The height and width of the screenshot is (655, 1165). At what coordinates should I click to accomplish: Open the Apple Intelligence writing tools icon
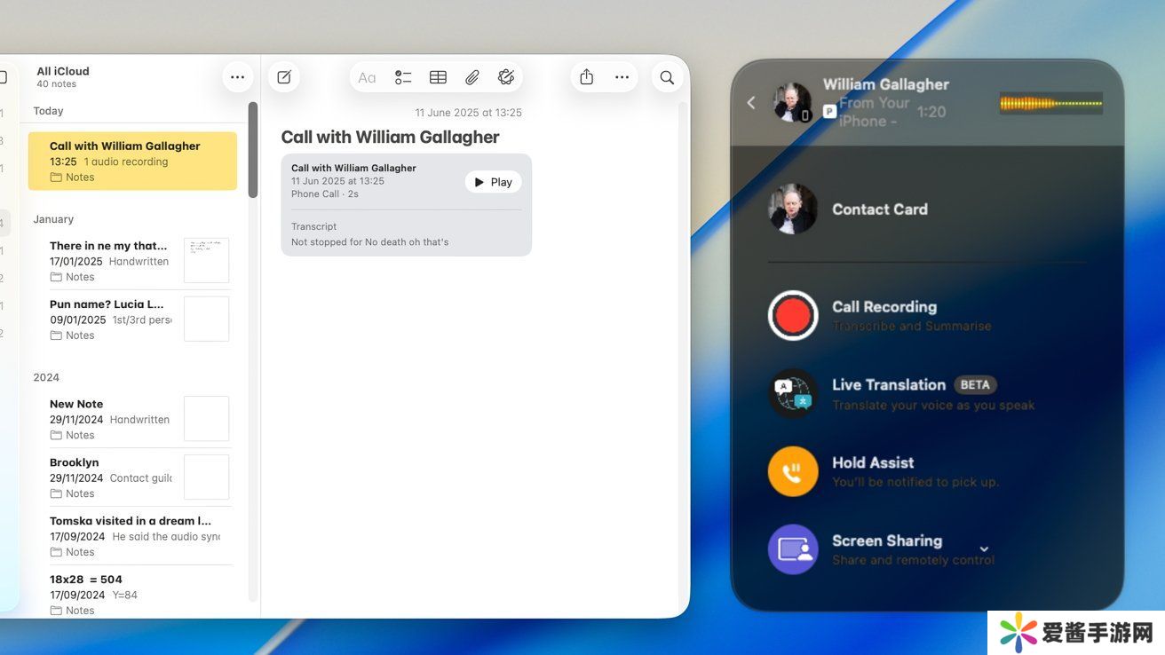pyautogui.click(x=506, y=77)
